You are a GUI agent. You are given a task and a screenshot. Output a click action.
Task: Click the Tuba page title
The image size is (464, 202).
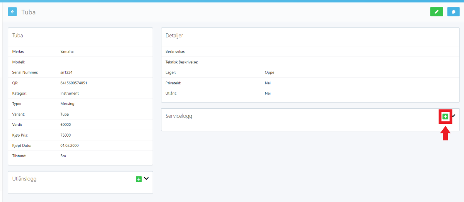(29, 12)
